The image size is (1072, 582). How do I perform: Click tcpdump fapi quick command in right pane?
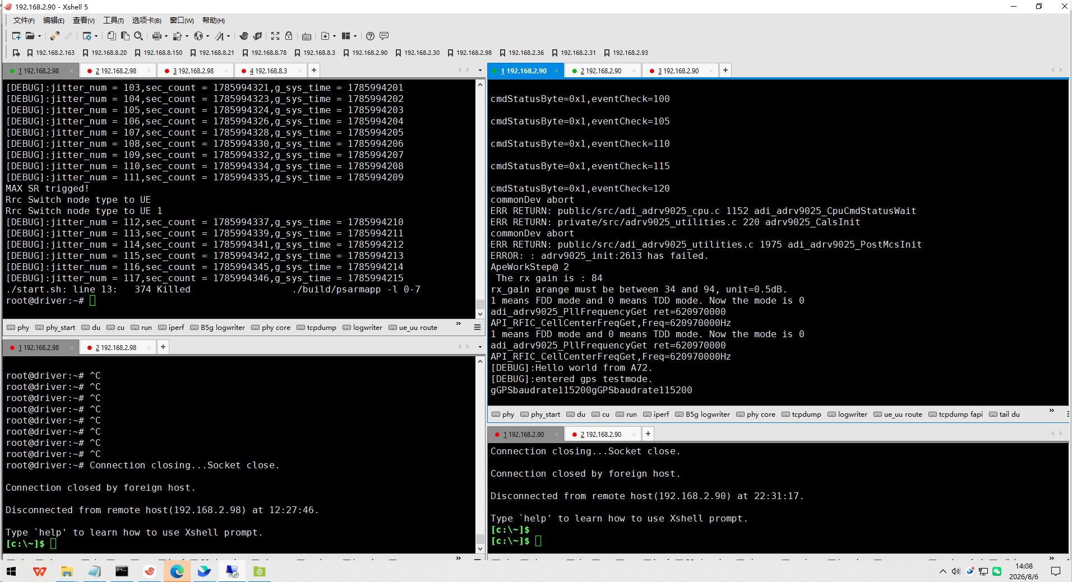pyautogui.click(x=955, y=415)
